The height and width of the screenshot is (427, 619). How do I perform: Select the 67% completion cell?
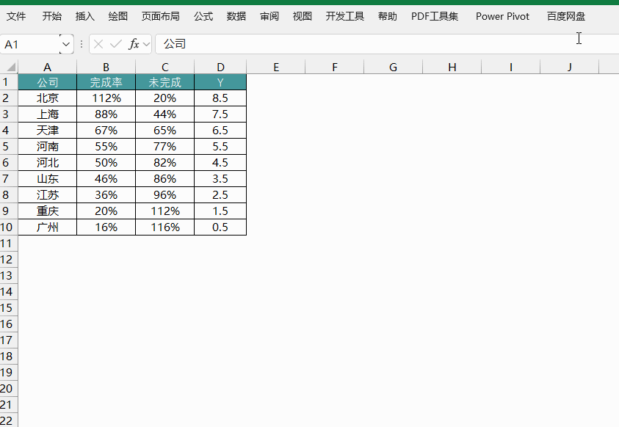[106, 131]
